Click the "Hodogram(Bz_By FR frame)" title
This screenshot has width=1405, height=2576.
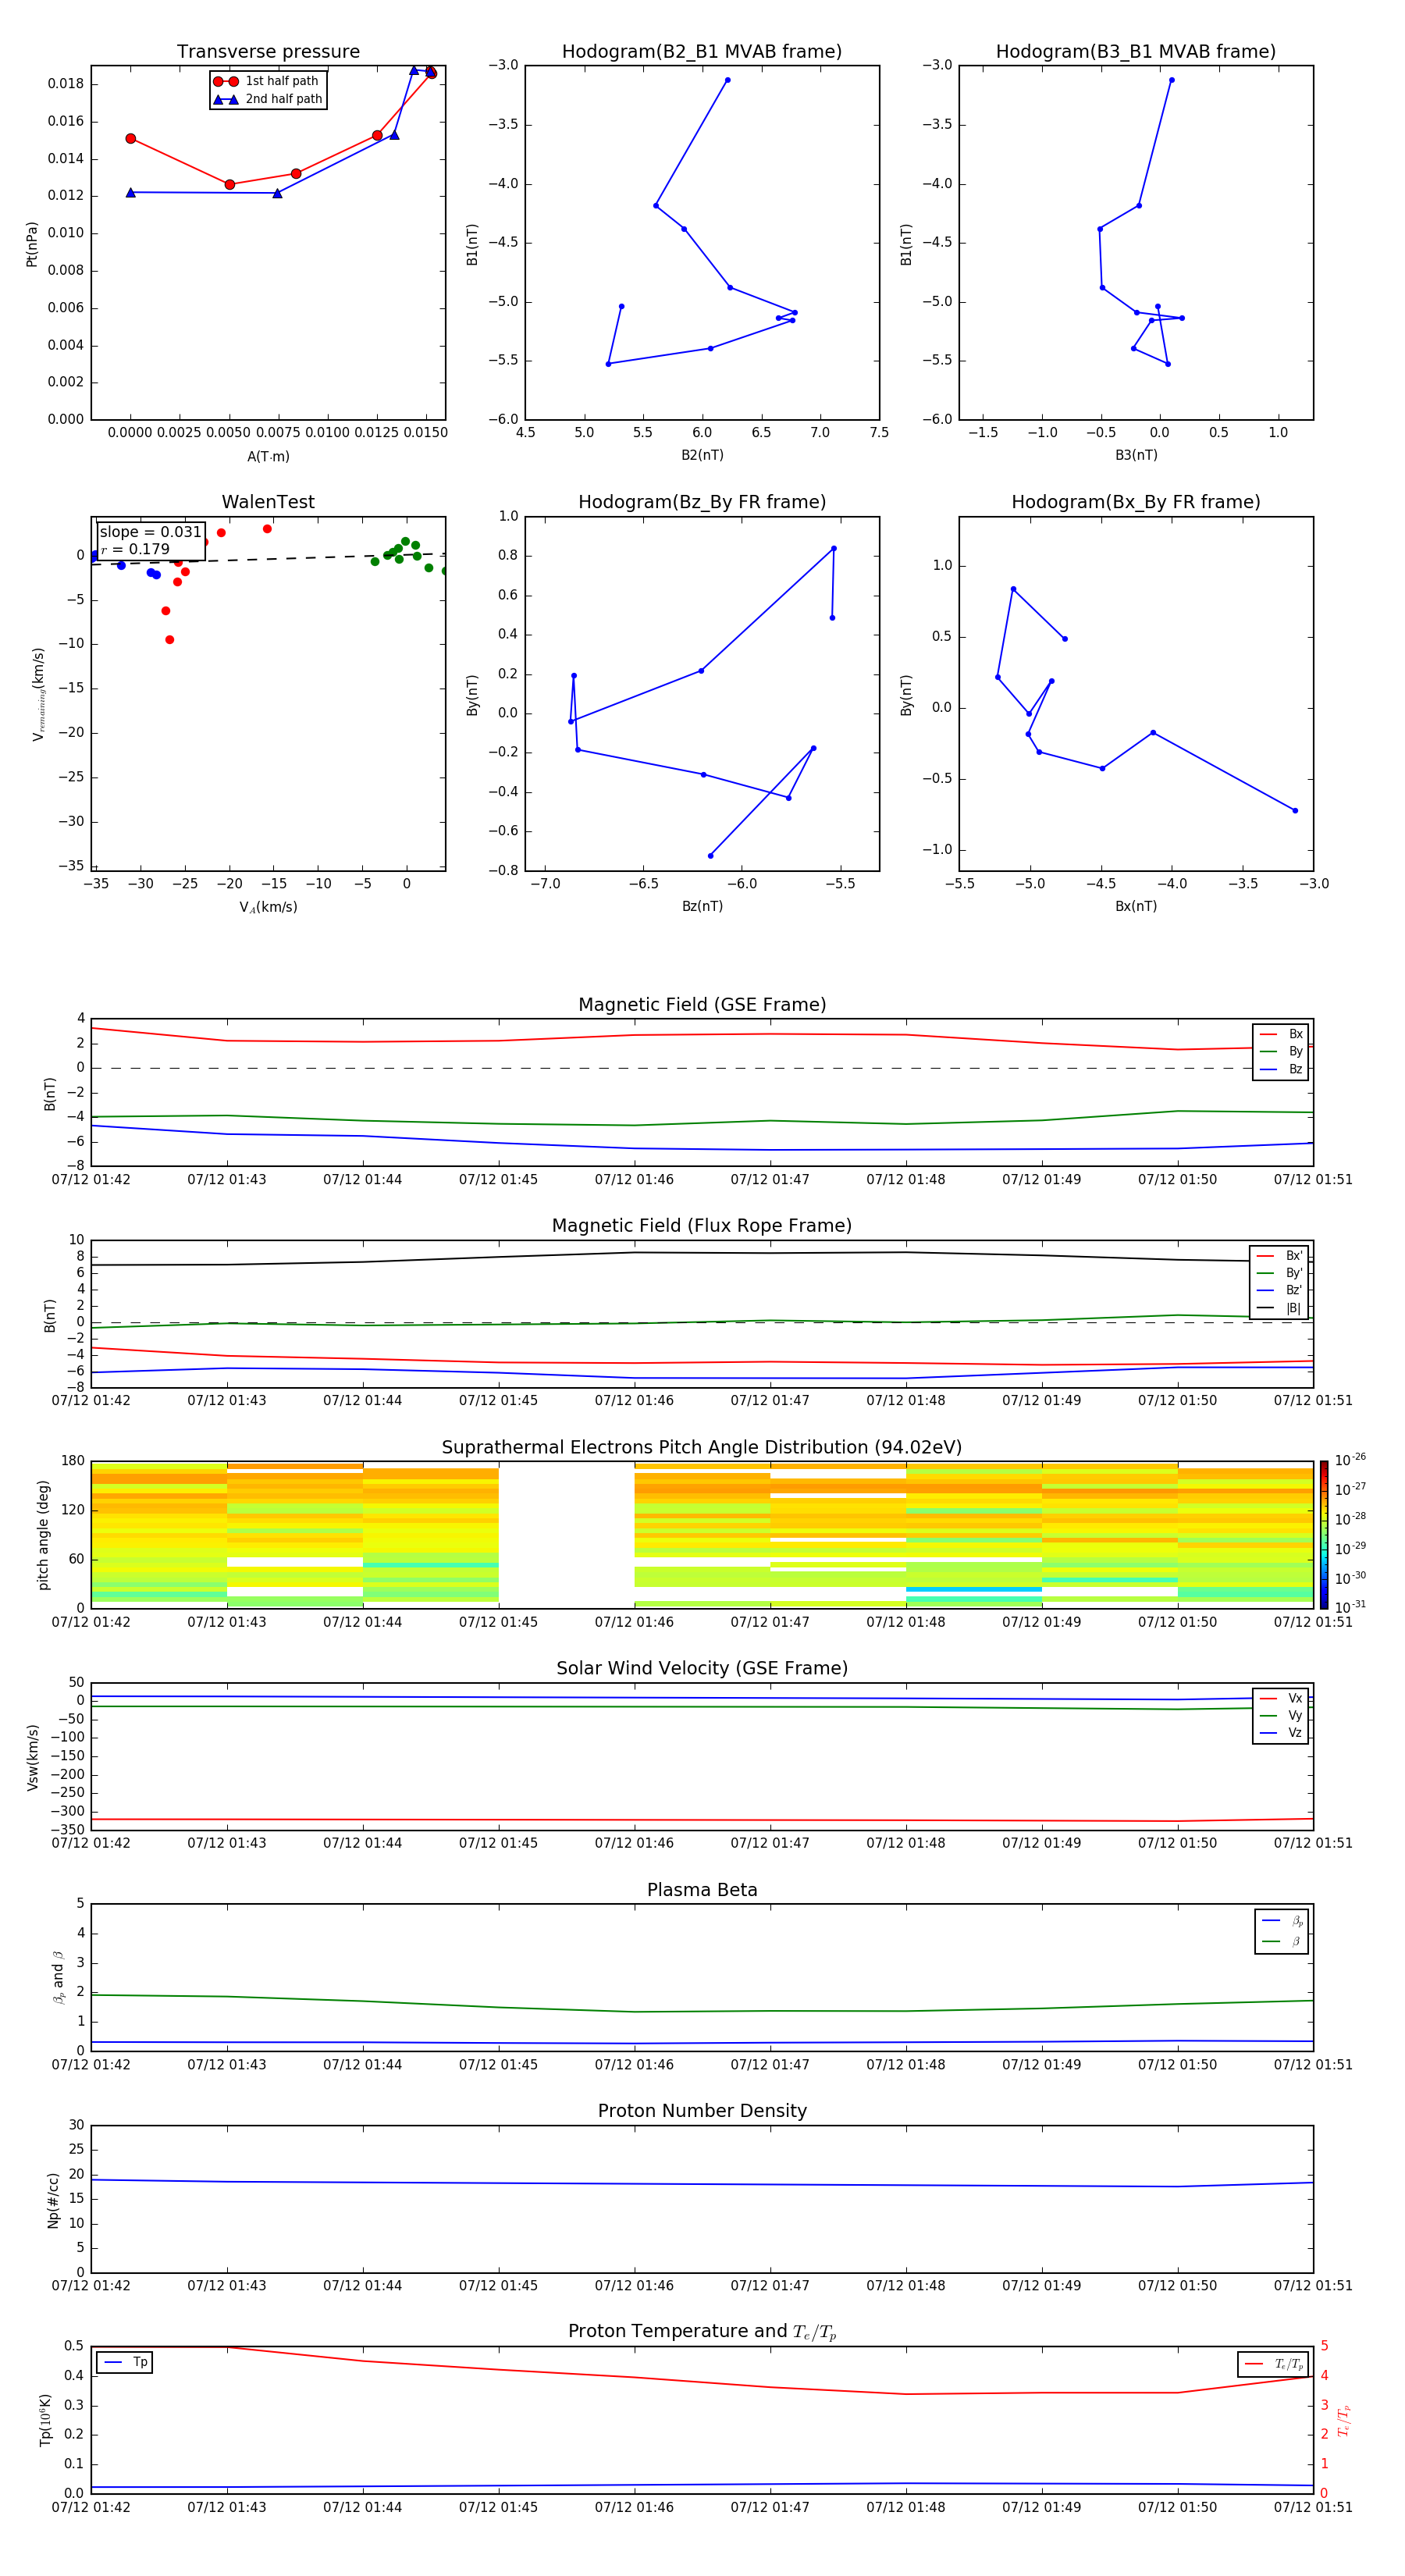(x=702, y=502)
